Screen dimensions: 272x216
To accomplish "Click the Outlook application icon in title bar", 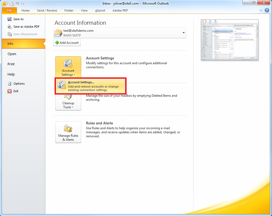I will tap(4, 3).
